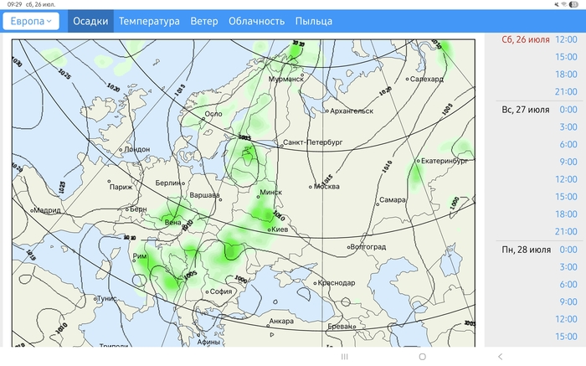Select 21:00 on Saturday 26 July
This screenshot has width=586, height=366.
coord(566,92)
